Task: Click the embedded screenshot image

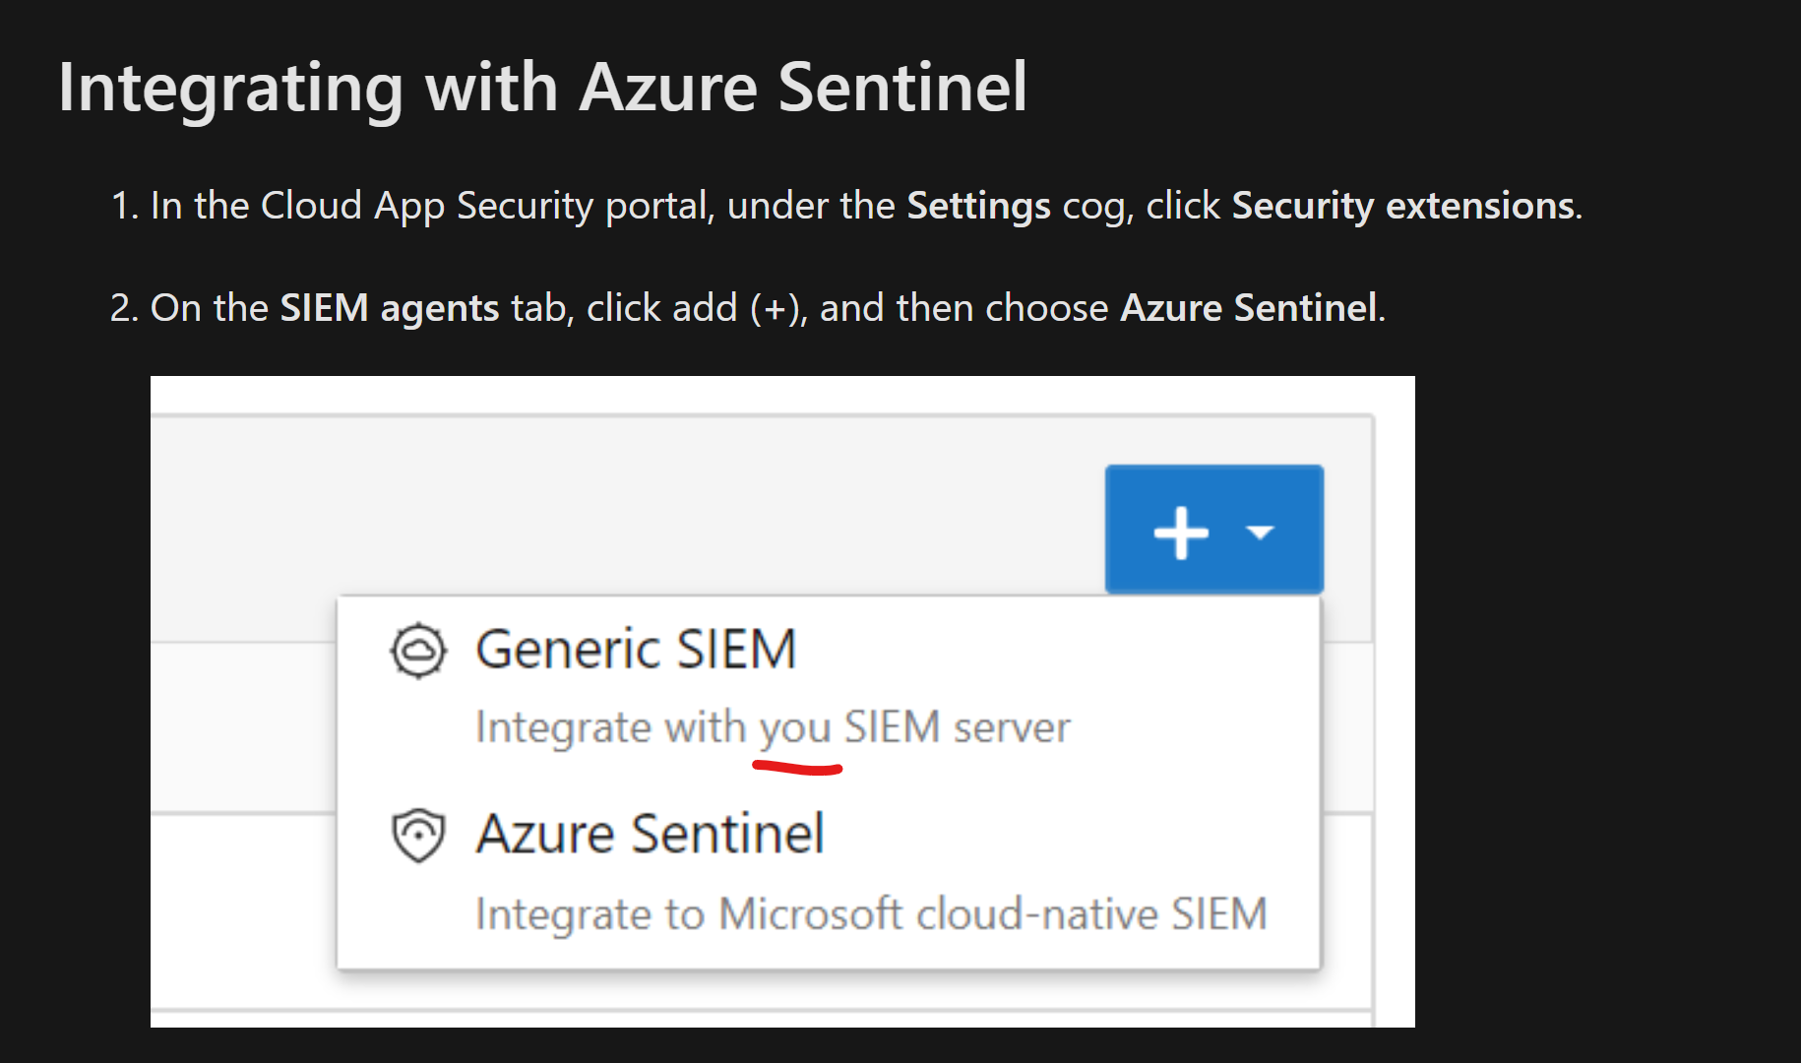Action: pos(782,699)
